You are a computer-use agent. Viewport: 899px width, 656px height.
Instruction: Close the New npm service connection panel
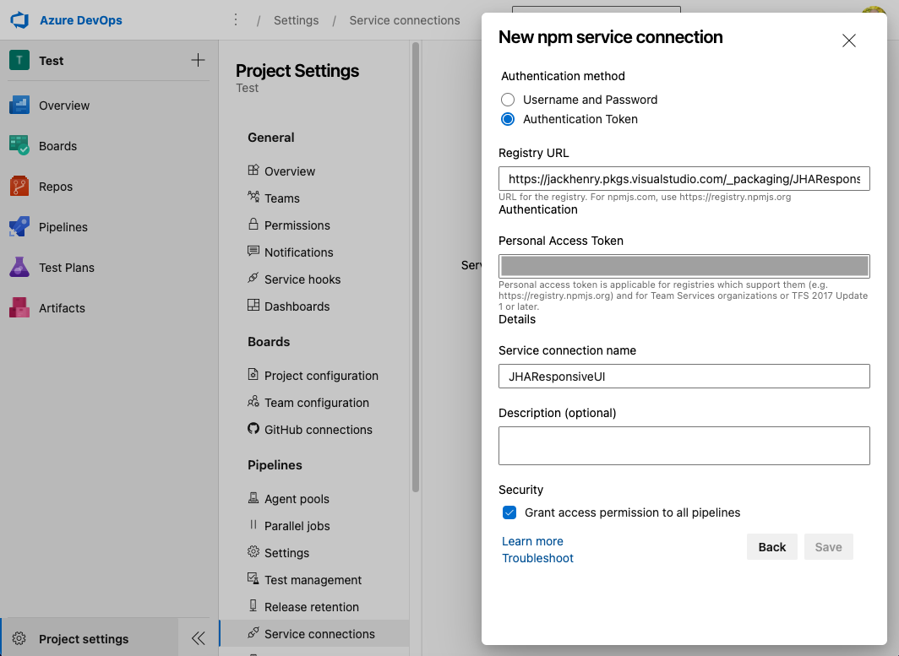coord(849,41)
